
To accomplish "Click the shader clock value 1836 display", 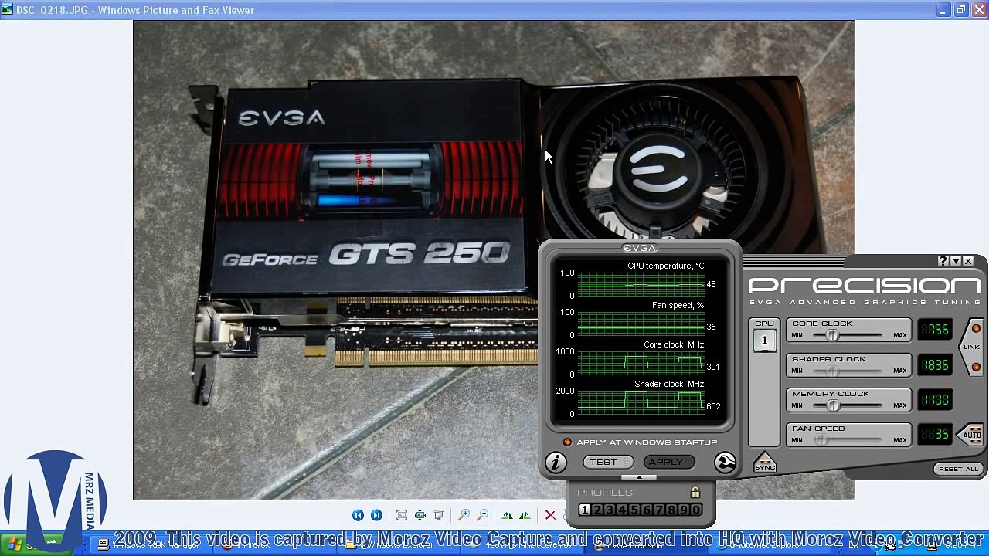I will (935, 364).
